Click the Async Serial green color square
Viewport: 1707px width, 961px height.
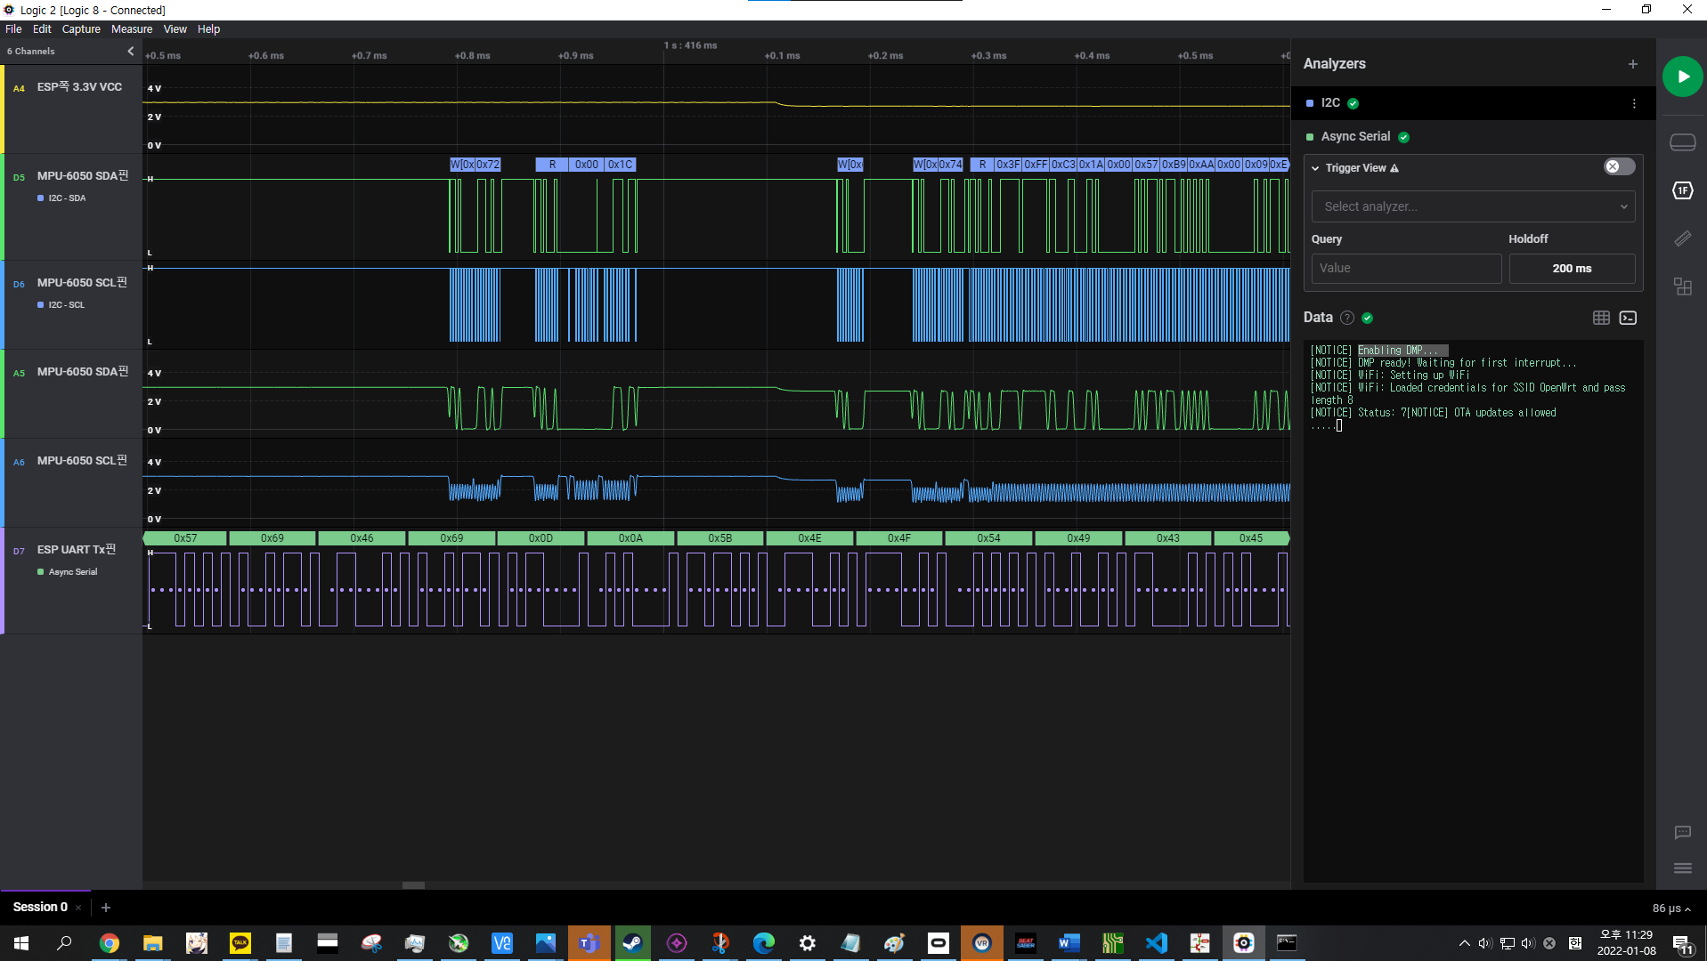1310,137
